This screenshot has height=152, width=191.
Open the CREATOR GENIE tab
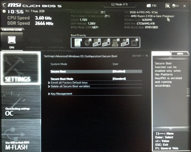(12, 29)
